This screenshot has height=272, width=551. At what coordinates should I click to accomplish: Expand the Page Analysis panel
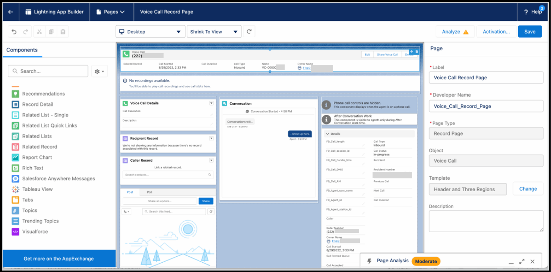point(522,262)
